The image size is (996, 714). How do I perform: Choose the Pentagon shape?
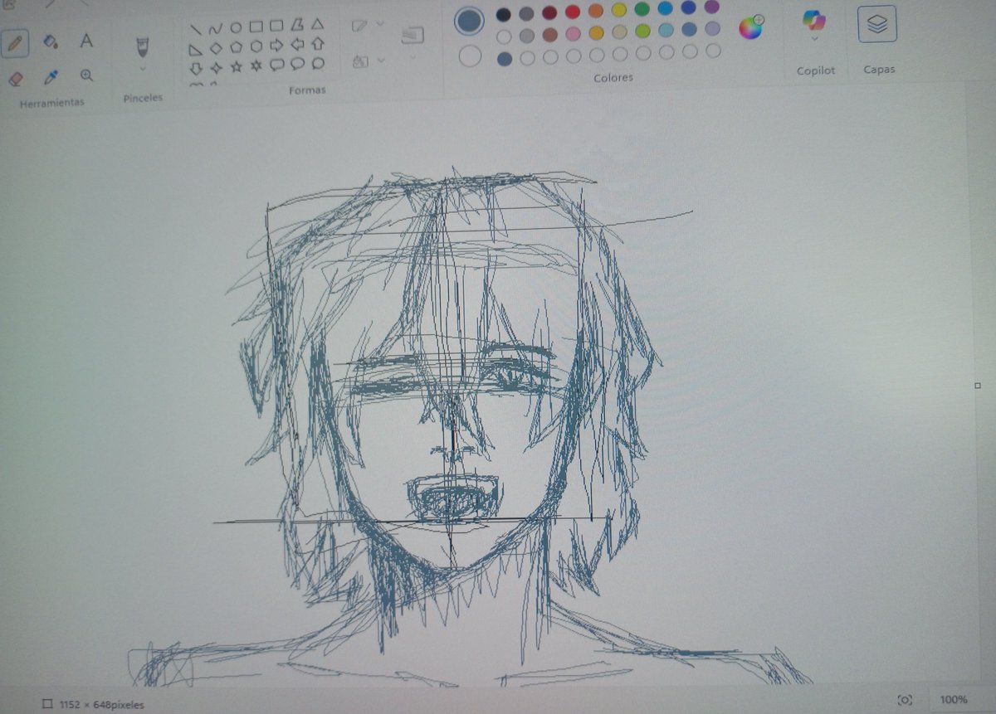237,47
